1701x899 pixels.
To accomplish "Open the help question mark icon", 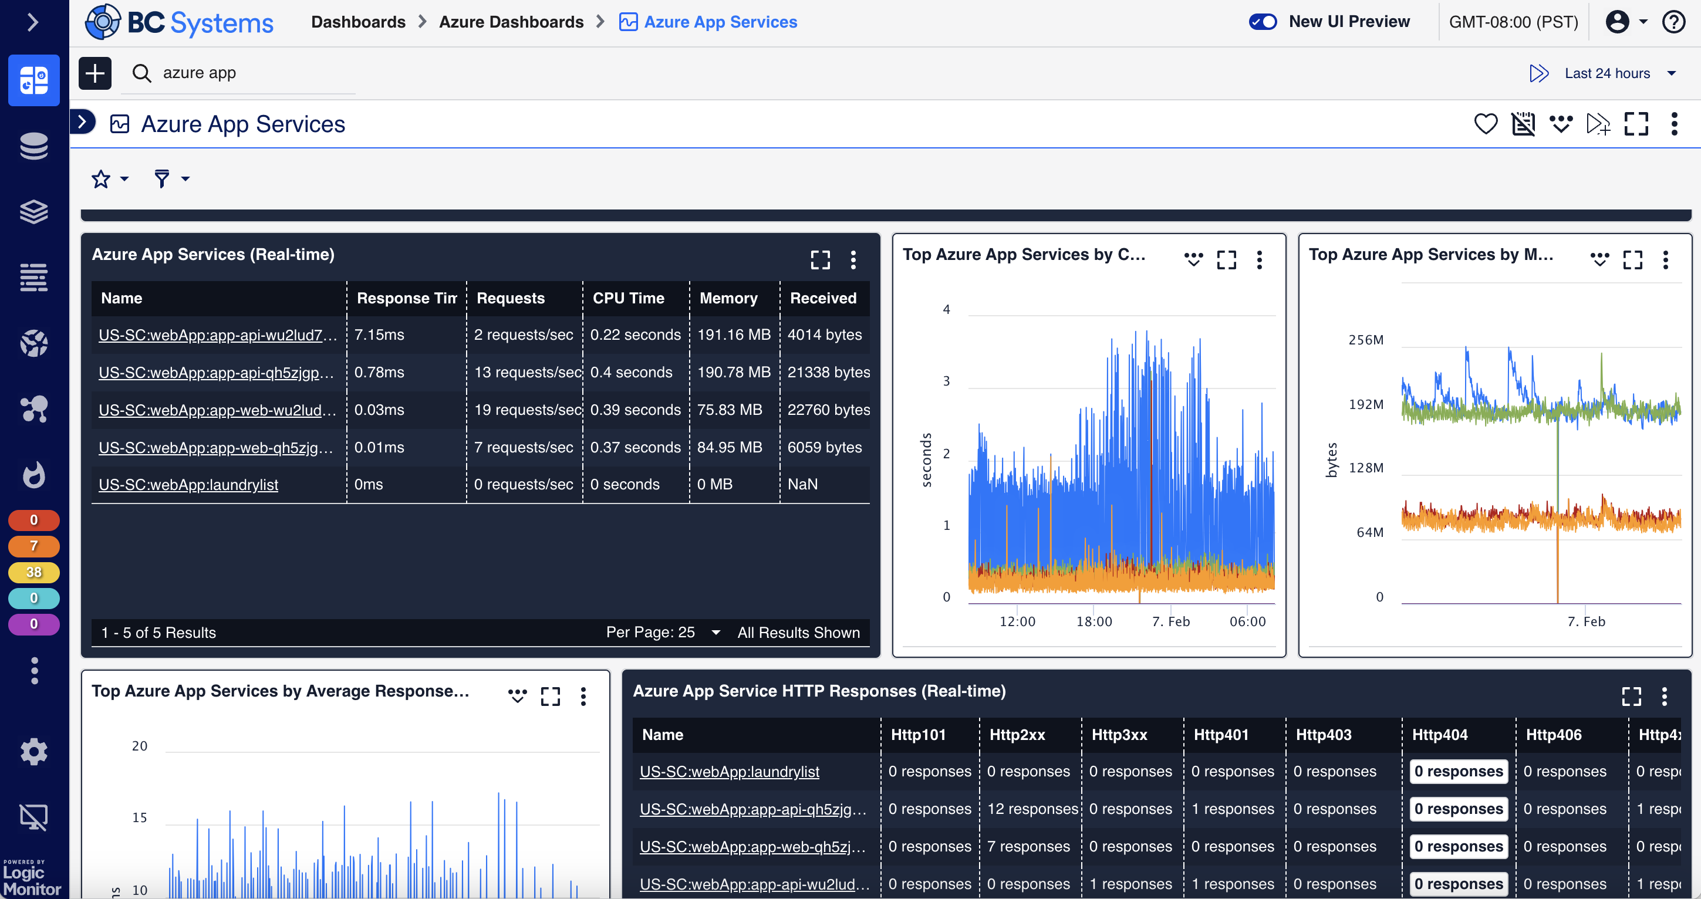I will pos(1674,22).
